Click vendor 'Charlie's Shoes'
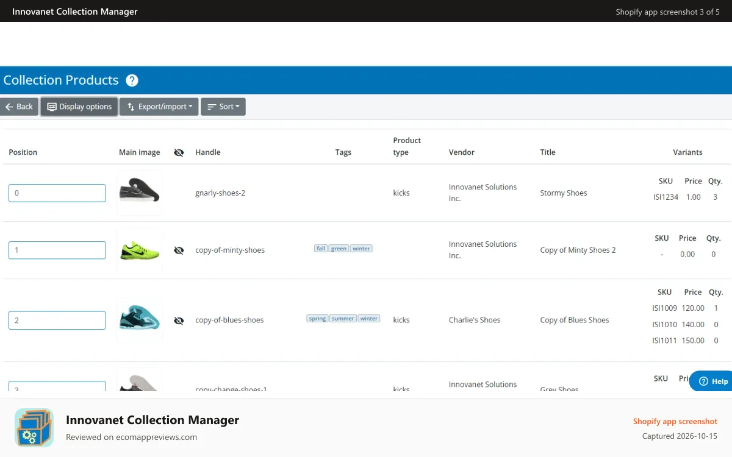Image resolution: width=732 pixels, height=457 pixels. pos(475,321)
